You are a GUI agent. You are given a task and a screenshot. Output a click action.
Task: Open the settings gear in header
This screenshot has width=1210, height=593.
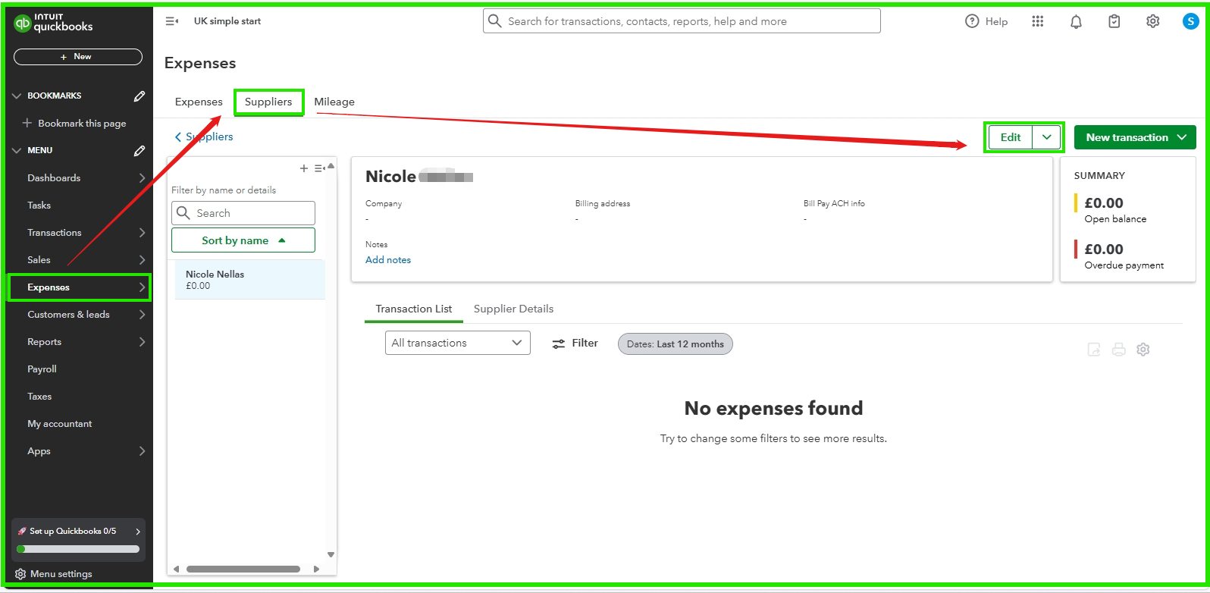click(1152, 21)
